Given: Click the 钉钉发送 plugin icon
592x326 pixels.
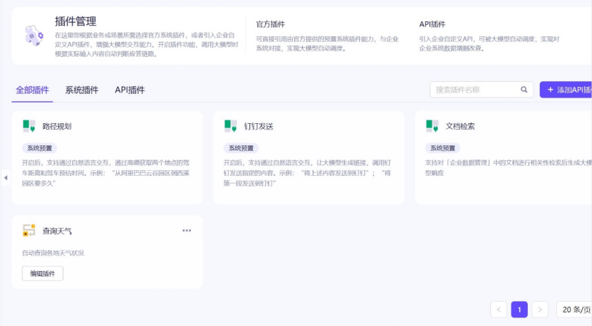Looking at the screenshot, I should click(x=231, y=126).
